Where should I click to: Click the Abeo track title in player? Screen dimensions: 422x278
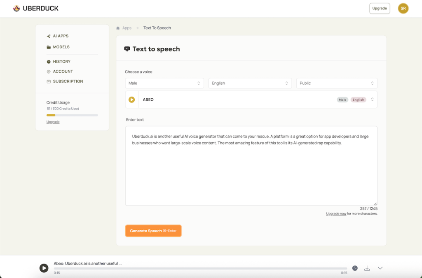(x=87, y=264)
